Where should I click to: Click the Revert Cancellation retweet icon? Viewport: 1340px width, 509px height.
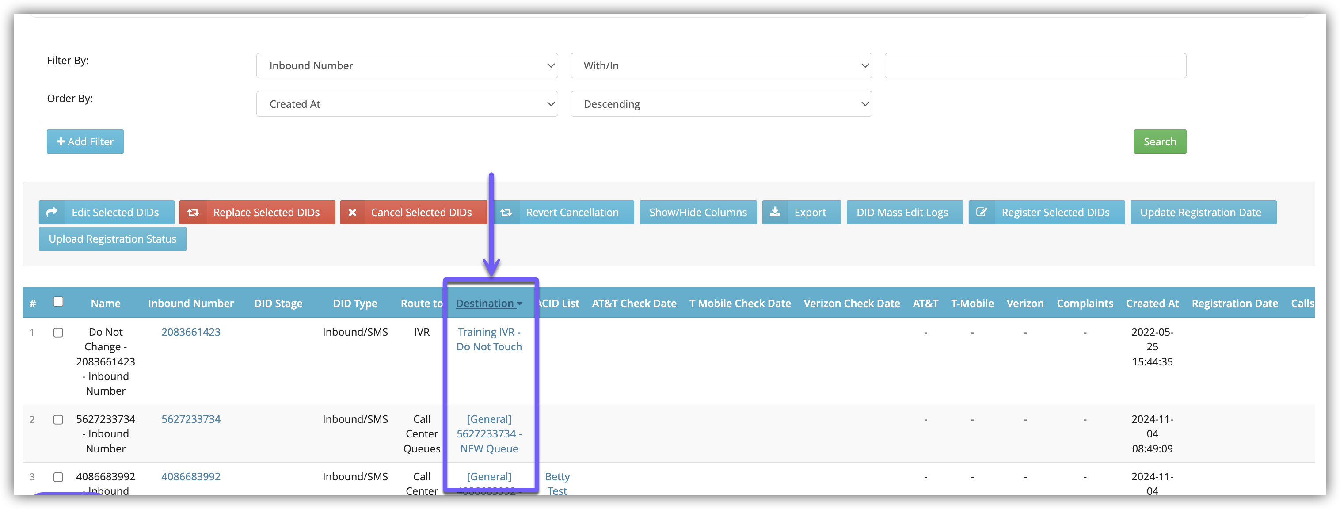pos(506,212)
